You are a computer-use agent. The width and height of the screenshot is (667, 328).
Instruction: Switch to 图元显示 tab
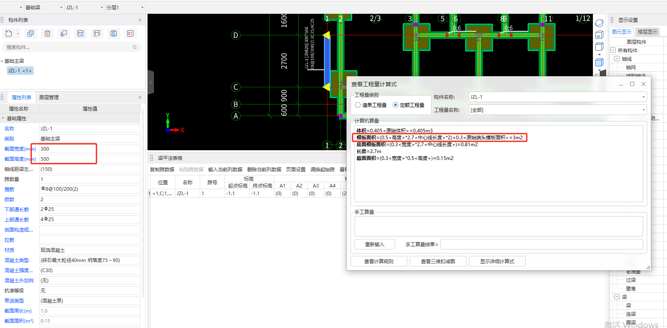622,32
